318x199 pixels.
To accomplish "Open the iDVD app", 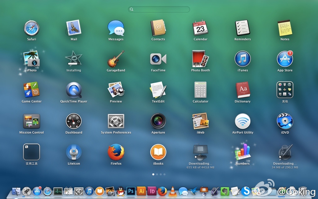I will click(285, 121).
